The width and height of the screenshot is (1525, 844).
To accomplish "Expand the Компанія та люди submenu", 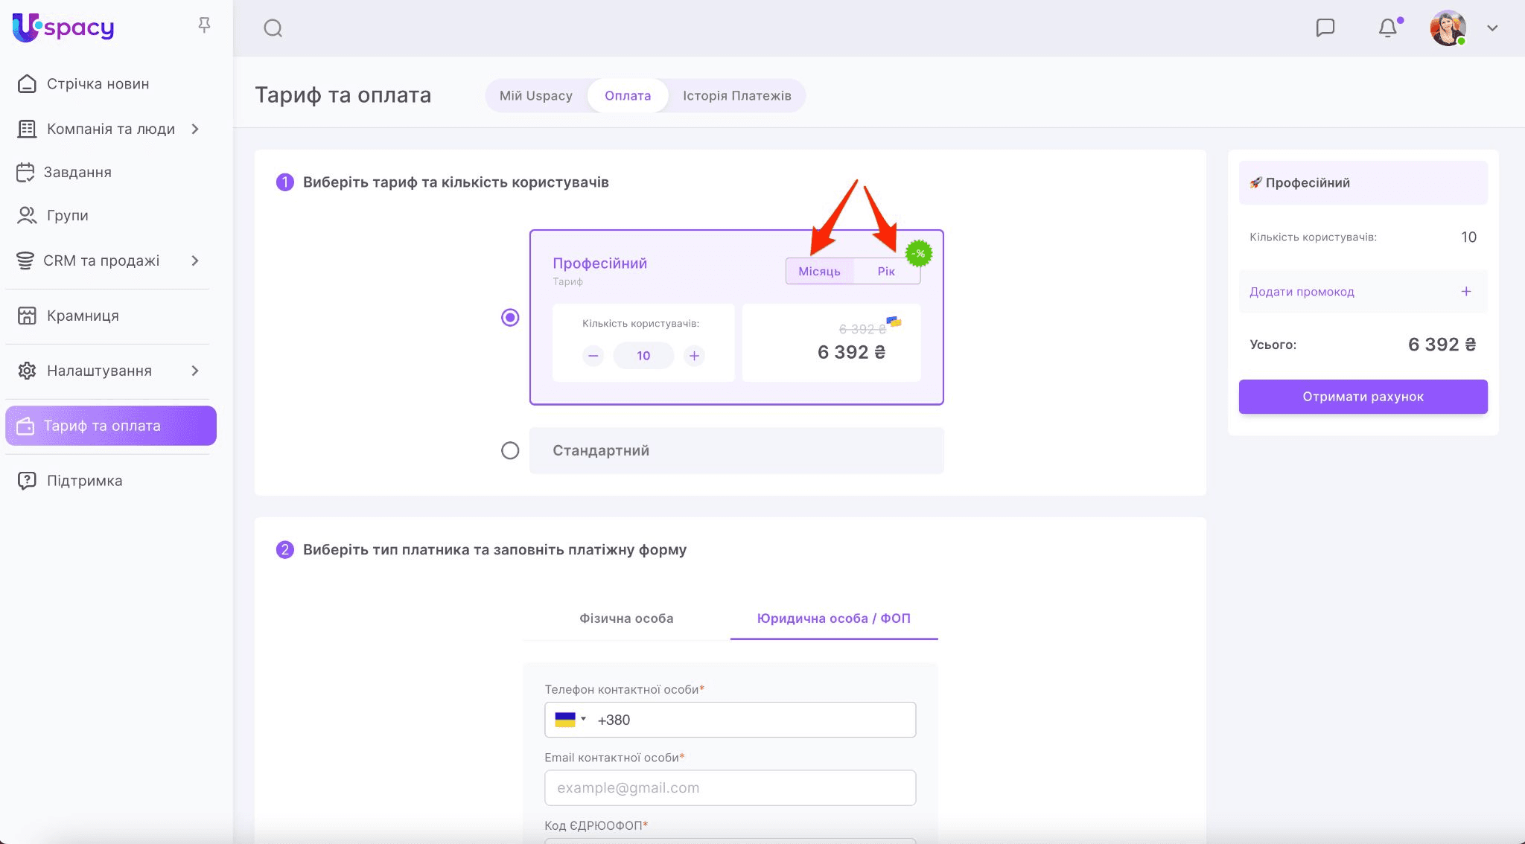I will pyautogui.click(x=195, y=129).
